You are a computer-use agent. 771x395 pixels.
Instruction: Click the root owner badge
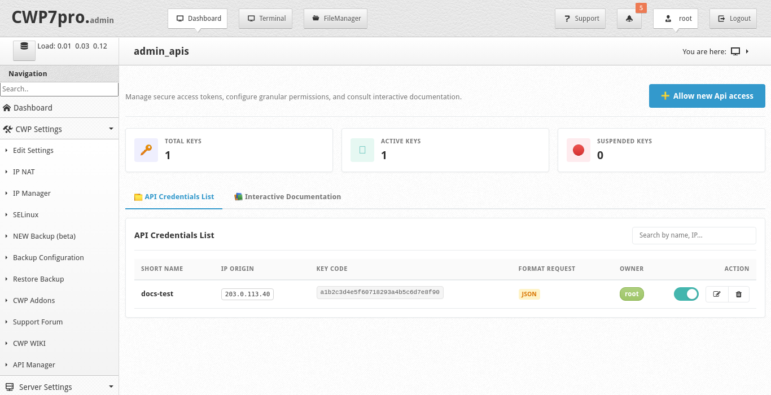632,294
